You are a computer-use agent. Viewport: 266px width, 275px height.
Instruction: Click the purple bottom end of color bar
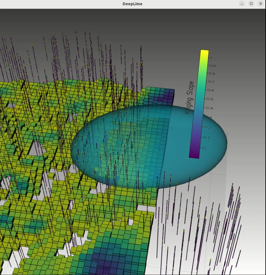194,154
